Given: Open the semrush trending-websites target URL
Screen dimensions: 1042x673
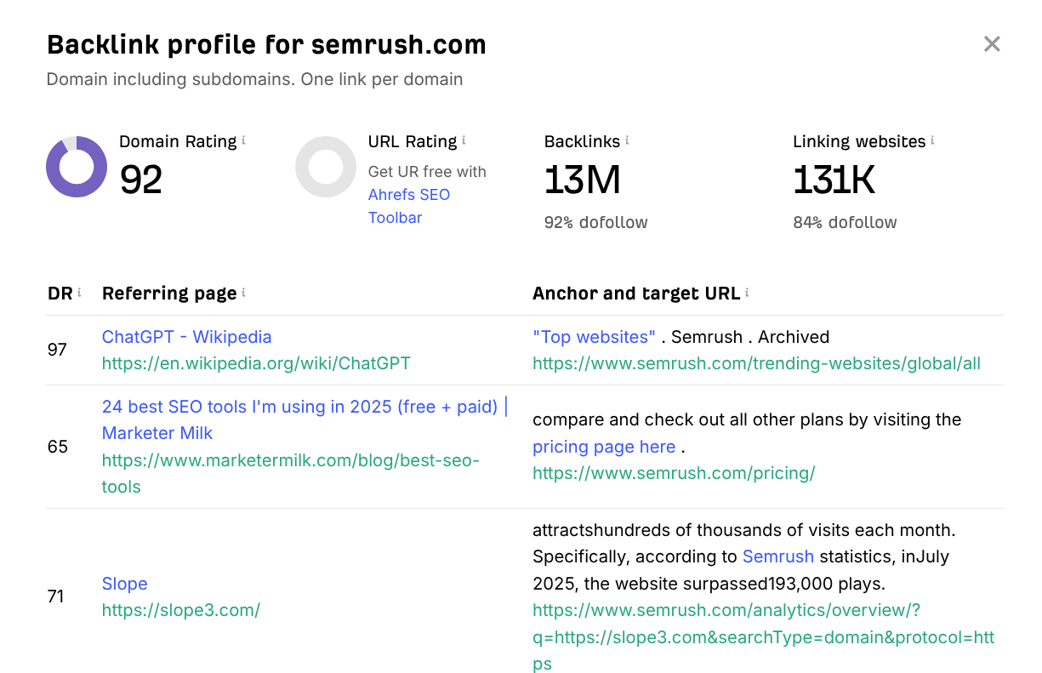Looking at the screenshot, I should 756,363.
